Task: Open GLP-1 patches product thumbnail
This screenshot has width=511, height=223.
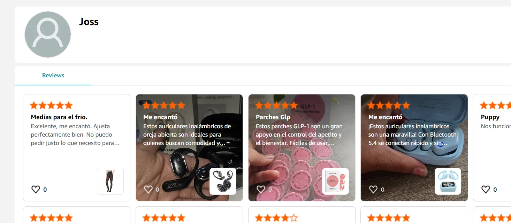Action: pyautogui.click(x=335, y=181)
